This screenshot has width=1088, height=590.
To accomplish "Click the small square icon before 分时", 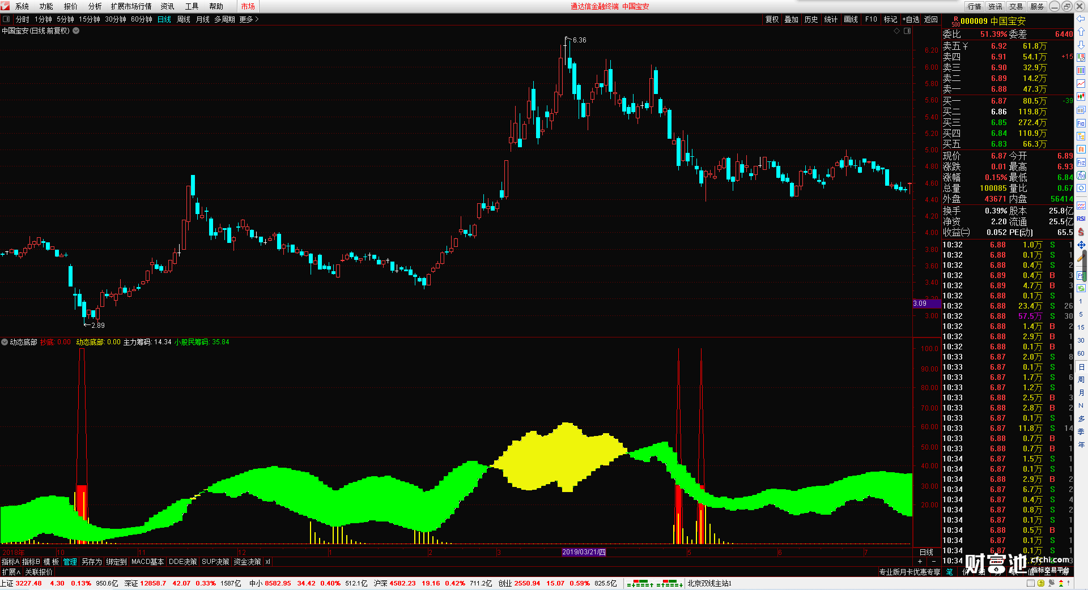I will (6, 19).
